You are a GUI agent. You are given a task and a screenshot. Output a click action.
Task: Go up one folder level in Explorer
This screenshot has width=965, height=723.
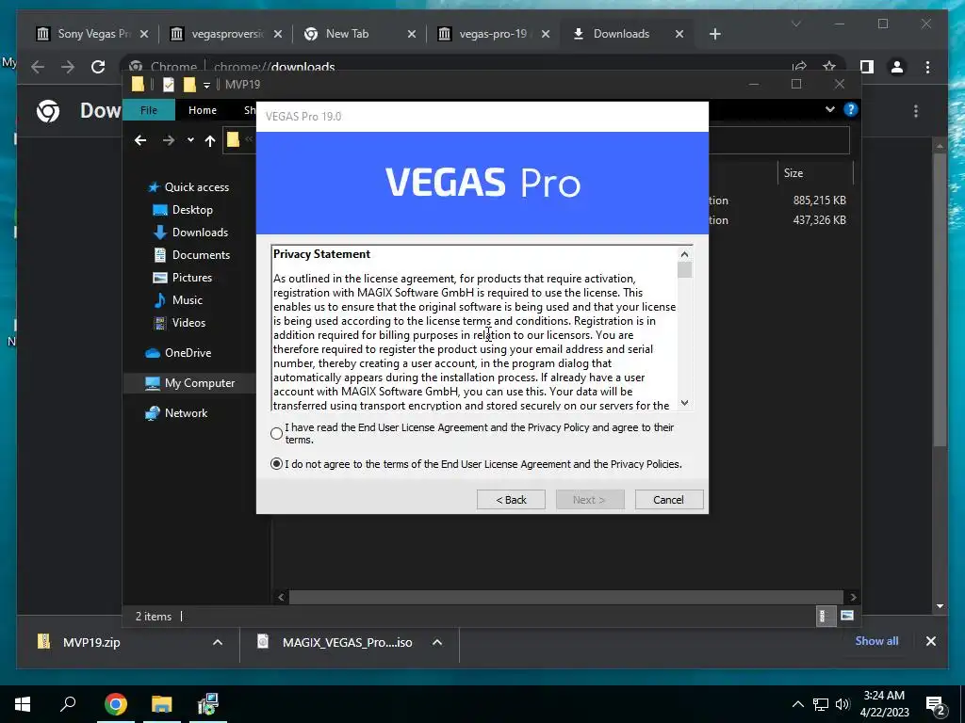point(210,141)
